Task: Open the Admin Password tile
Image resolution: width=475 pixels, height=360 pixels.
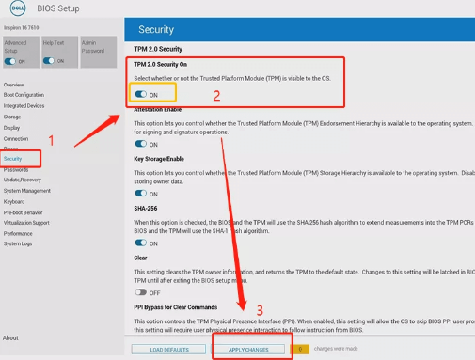Action: tap(99, 52)
